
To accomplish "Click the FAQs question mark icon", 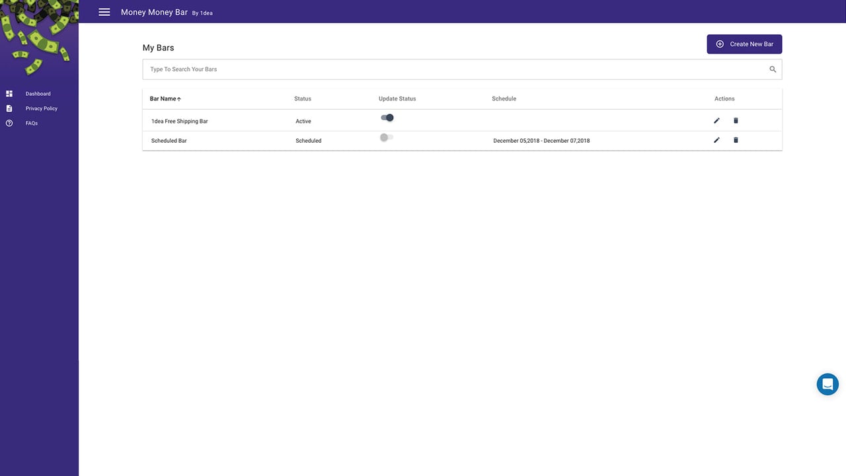I will click(9, 123).
